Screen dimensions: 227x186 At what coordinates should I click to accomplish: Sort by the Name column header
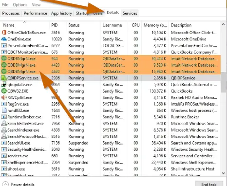pyautogui.click(x=25, y=25)
